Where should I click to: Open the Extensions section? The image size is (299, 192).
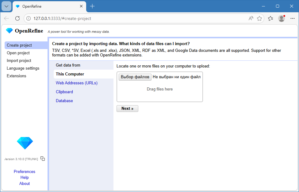tap(16, 76)
